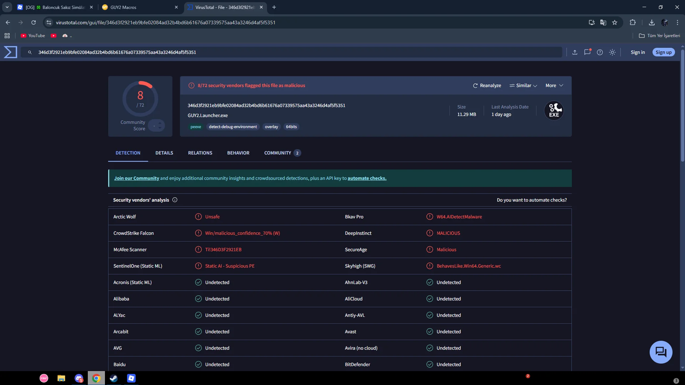Click 'Do you want to automate checks?'
685x385 pixels.
pos(532,200)
